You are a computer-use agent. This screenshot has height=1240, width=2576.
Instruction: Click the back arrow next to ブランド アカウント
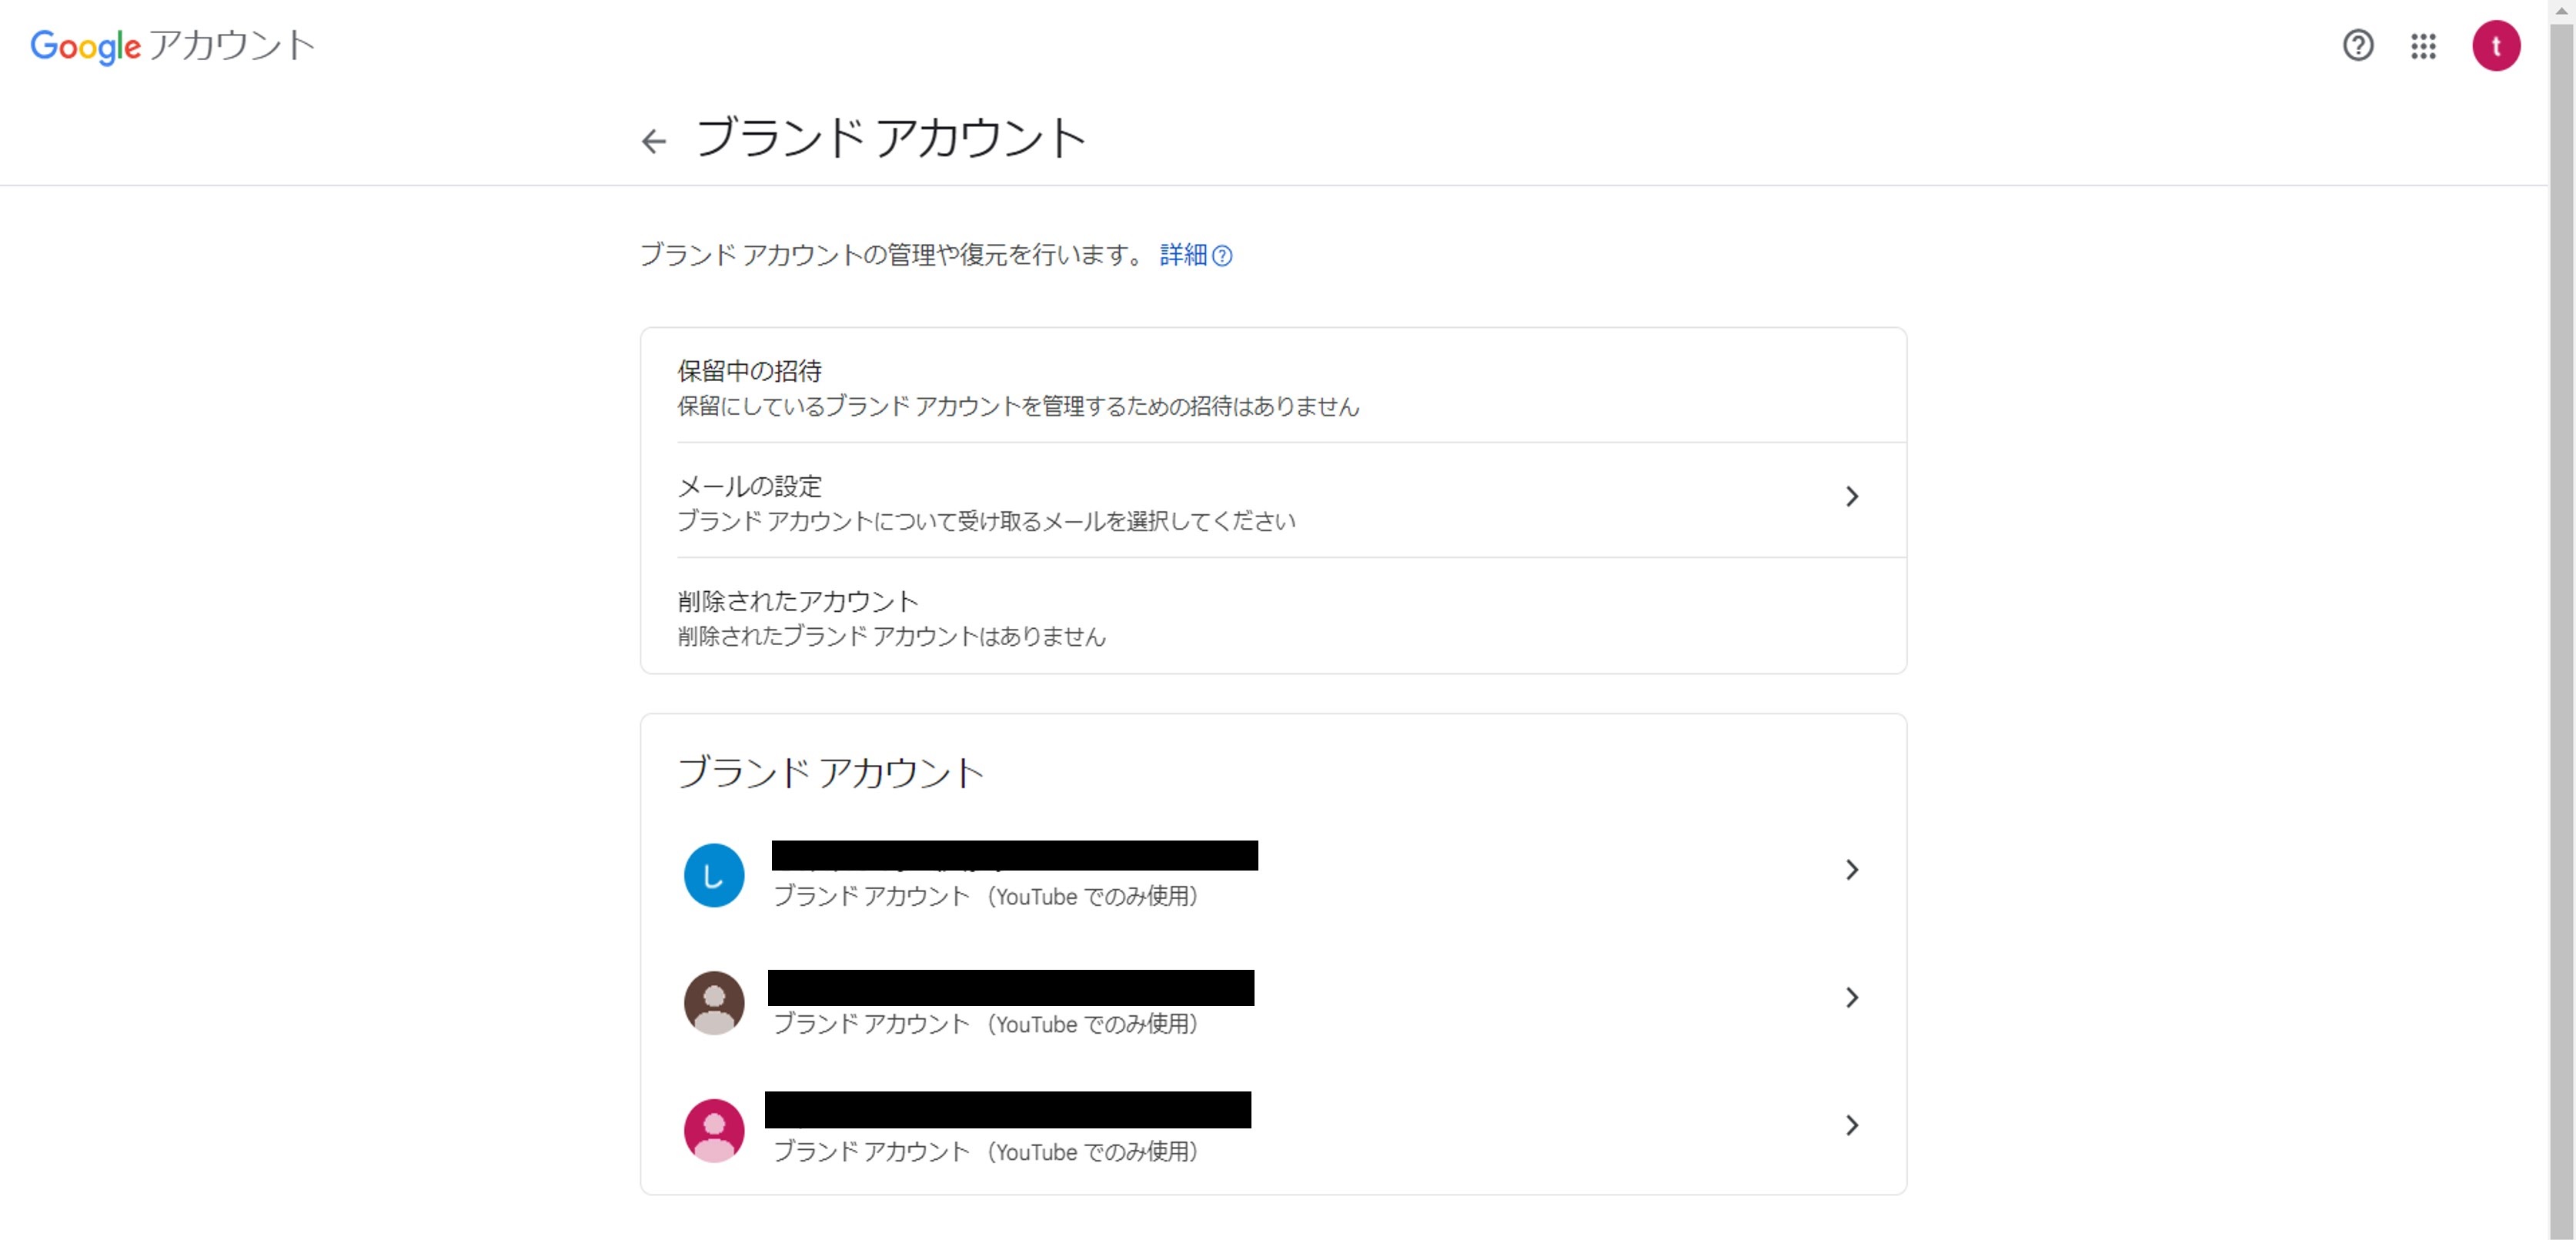[x=655, y=141]
